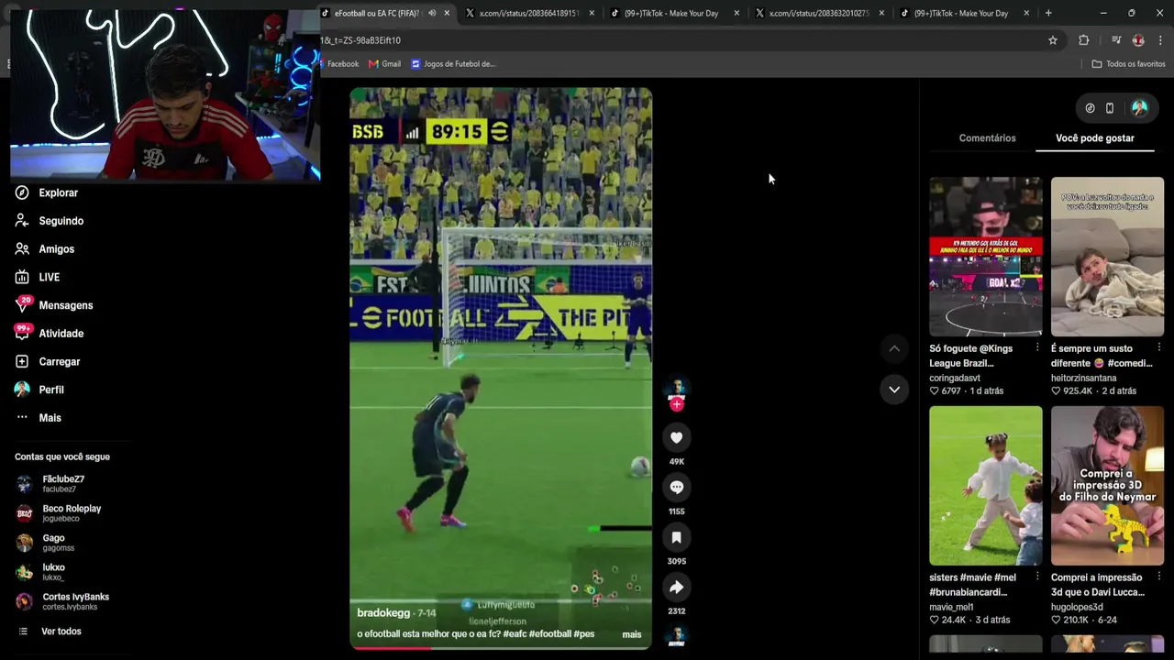Open the Chrome profile avatar
1174x660 pixels.
1138,40
